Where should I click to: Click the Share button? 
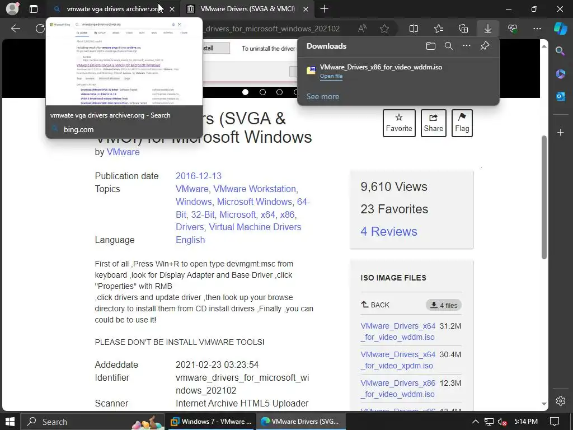pyautogui.click(x=434, y=123)
